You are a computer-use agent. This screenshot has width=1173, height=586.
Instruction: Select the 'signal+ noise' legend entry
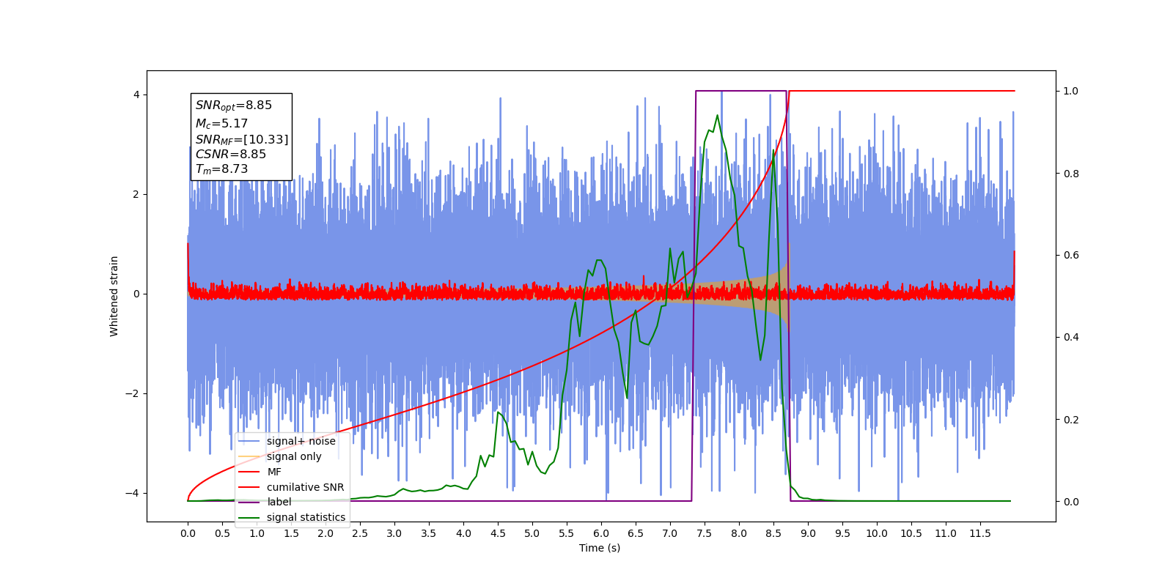point(287,441)
